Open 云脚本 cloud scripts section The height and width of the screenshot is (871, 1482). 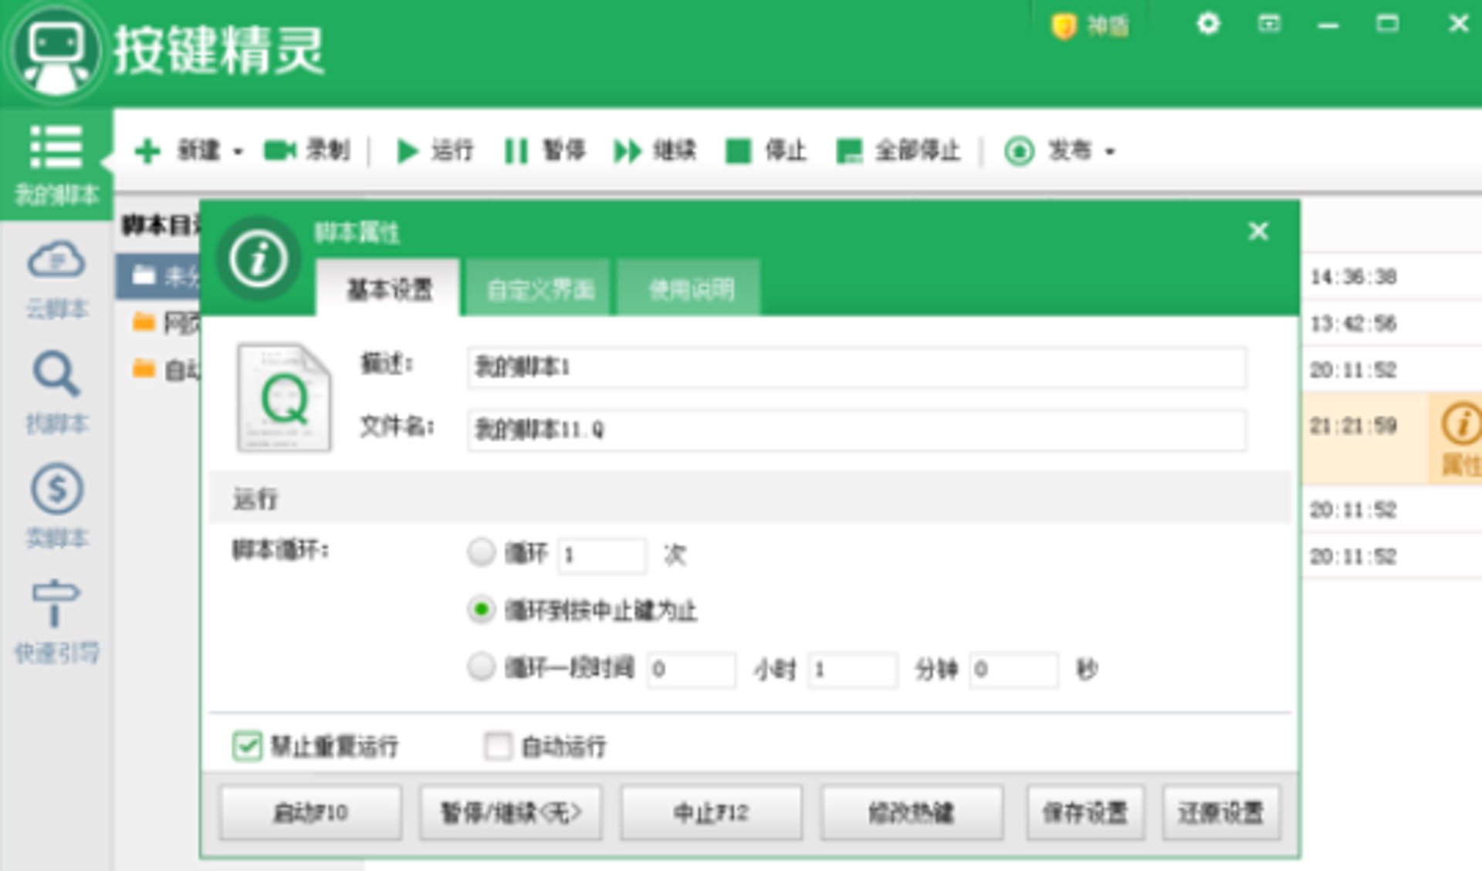[x=56, y=280]
